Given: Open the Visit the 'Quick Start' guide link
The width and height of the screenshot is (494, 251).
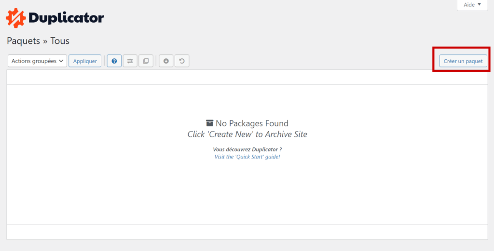Looking at the screenshot, I should [247, 157].
